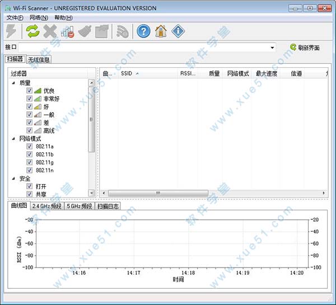This screenshot has width=336, height=305.
Task: Sort by the SSID column header
Action: pyautogui.click(x=148, y=73)
